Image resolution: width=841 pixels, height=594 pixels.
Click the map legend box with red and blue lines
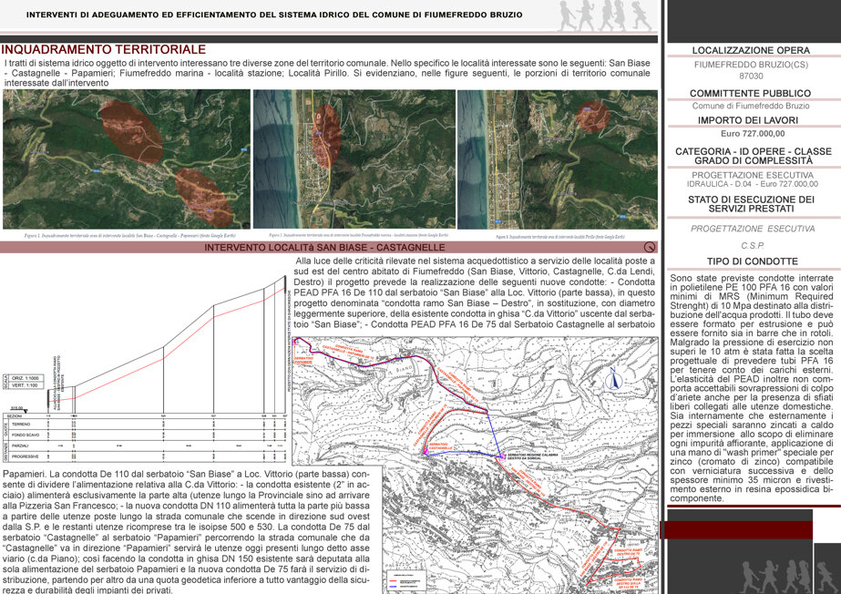[x=406, y=580]
